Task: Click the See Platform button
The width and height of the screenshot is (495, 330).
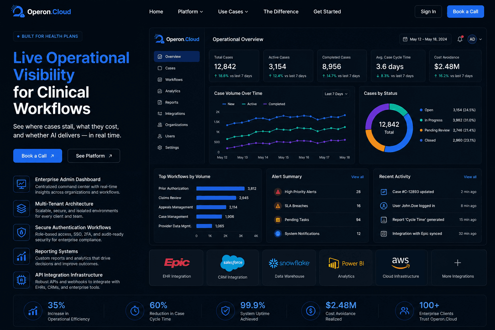Action: (x=94, y=156)
